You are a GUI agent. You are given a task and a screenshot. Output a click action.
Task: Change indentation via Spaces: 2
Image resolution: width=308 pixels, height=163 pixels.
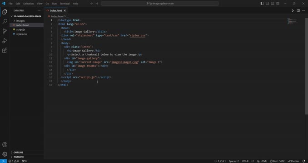[234, 161]
